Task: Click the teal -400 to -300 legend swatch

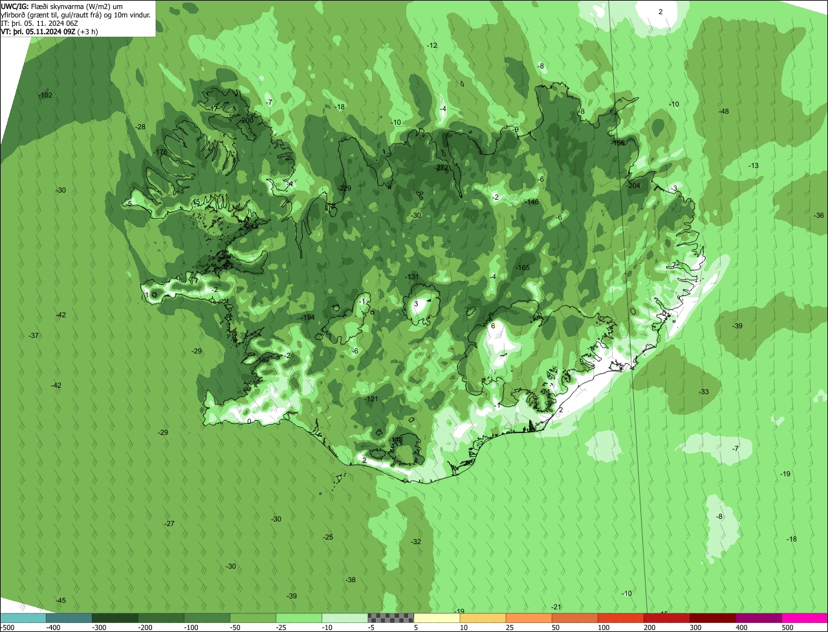Action: [x=69, y=618]
